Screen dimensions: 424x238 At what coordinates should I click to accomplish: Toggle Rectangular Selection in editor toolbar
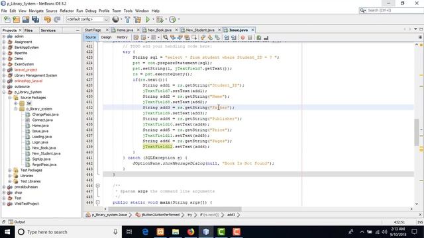point(194,38)
